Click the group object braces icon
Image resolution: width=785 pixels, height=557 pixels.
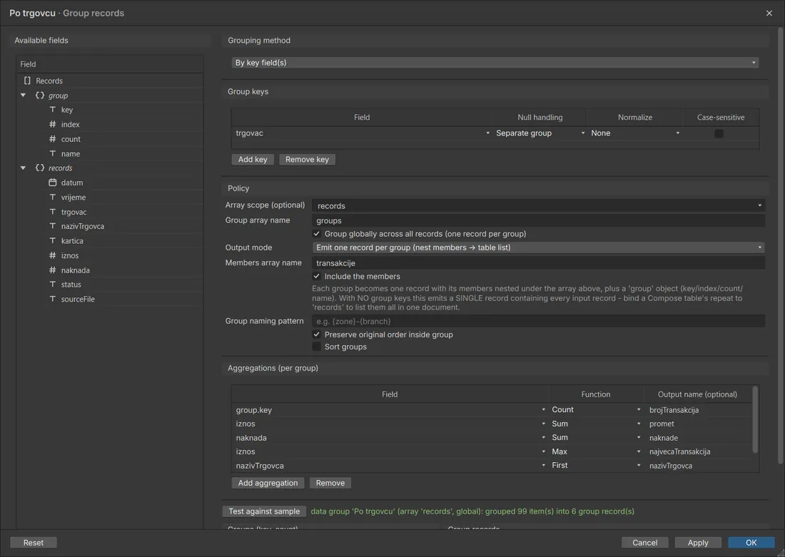click(x=39, y=95)
